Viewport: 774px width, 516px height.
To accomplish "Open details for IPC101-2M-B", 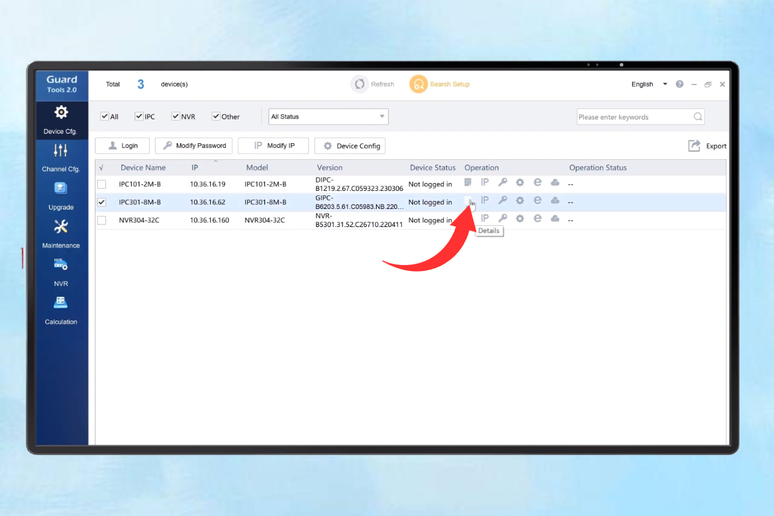I will 468,183.
